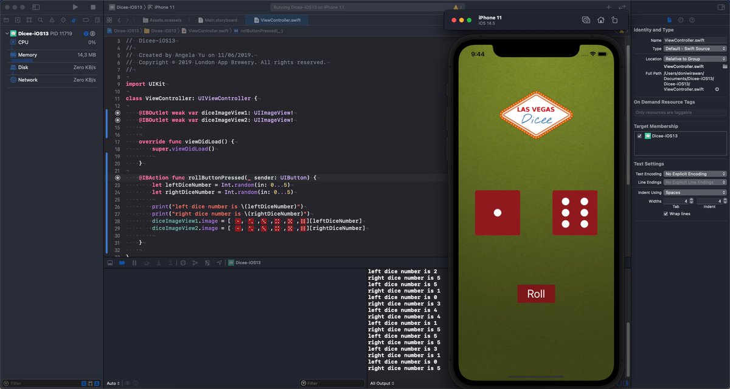Viewport: 730px width, 389px height.
Task: Click the Environment Overrides icon in debug bar
Action: 207,263
